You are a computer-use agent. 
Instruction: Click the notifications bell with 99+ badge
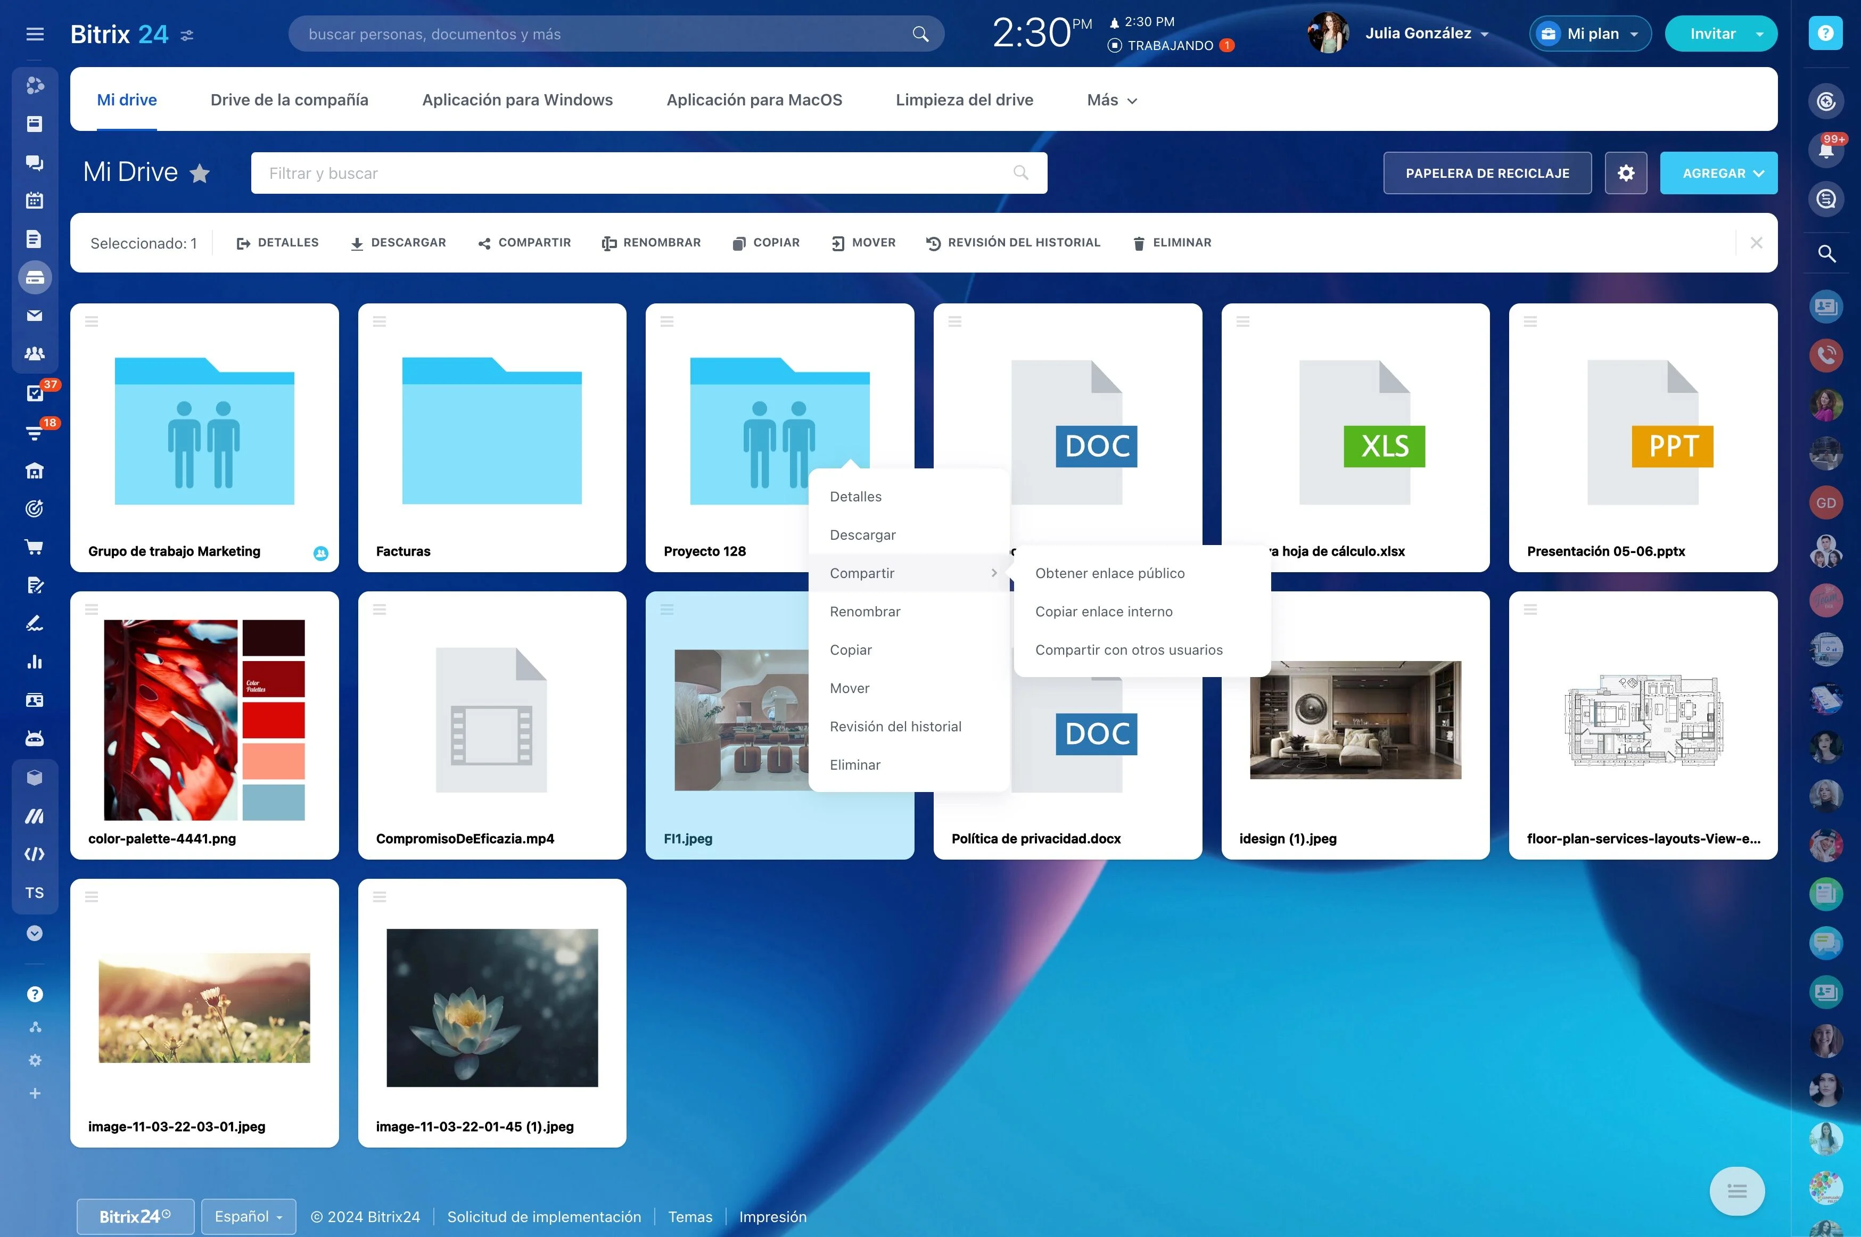pos(1825,150)
